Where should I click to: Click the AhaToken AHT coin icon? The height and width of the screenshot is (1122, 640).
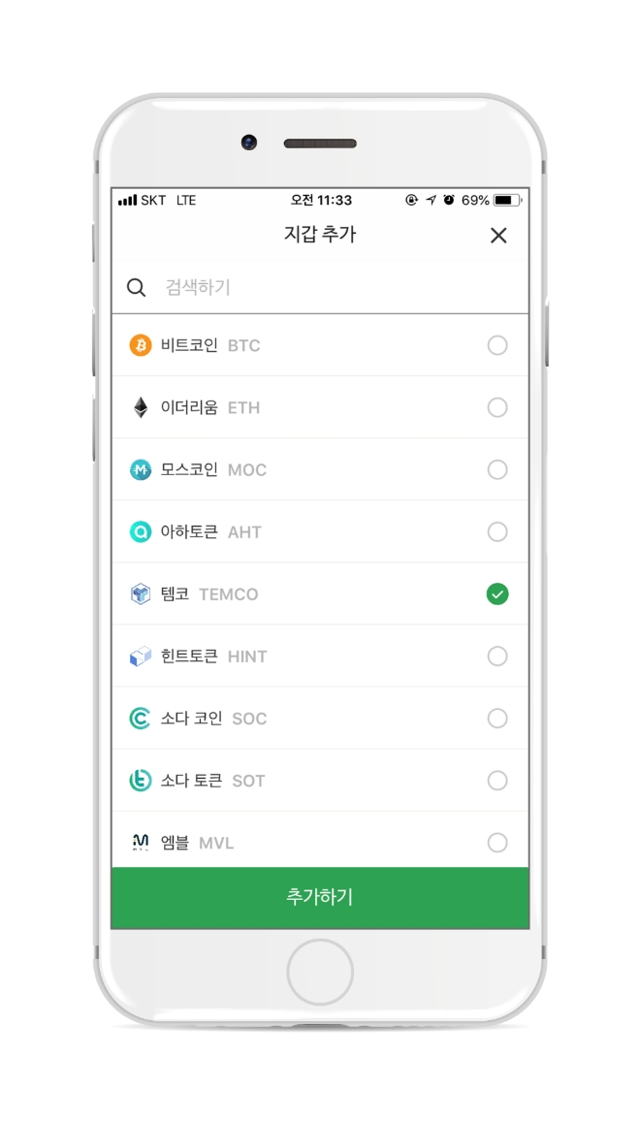(141, 531)
